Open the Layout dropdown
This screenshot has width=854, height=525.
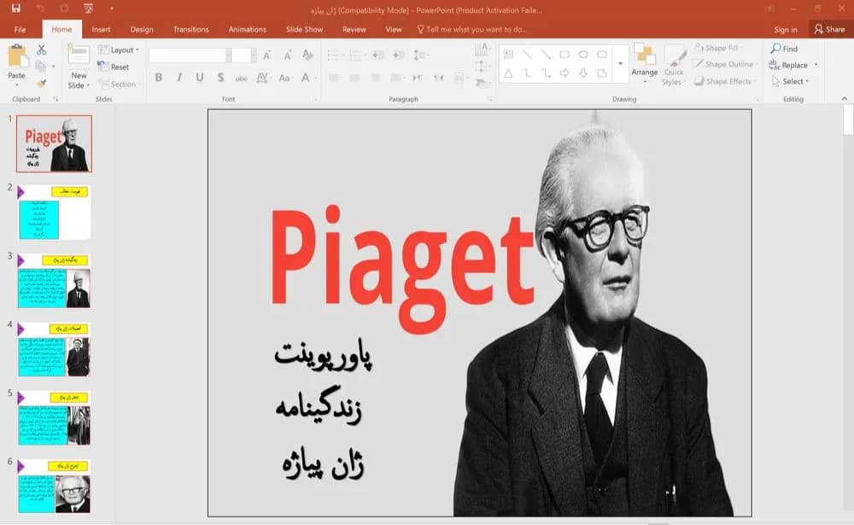118,50
